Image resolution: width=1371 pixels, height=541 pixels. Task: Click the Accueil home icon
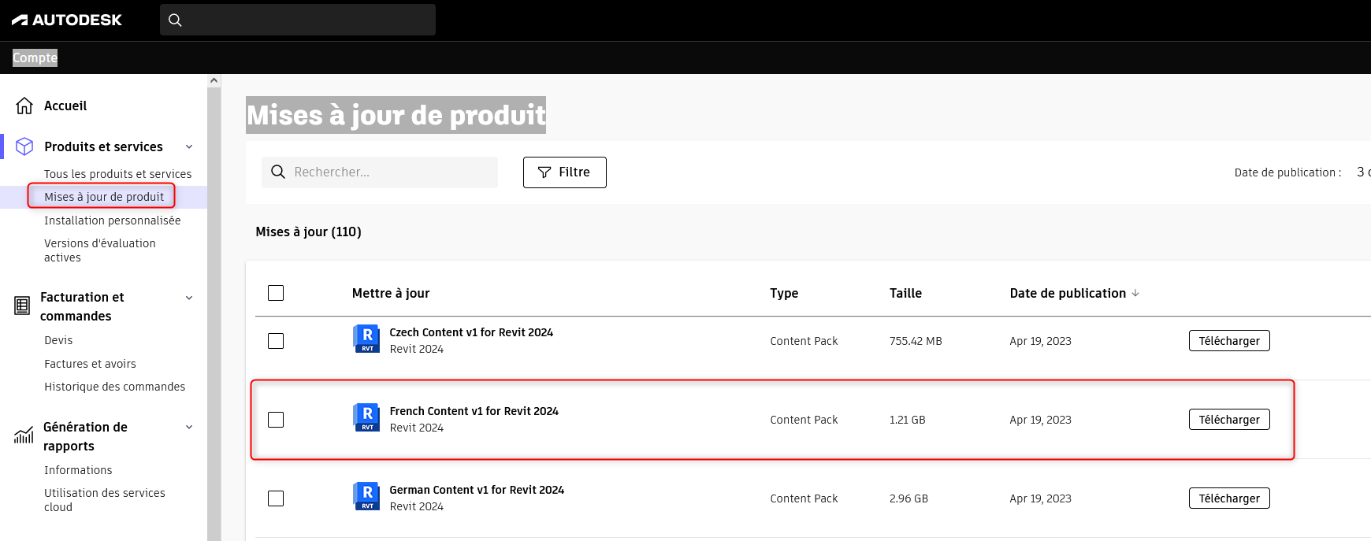[24, 106]
